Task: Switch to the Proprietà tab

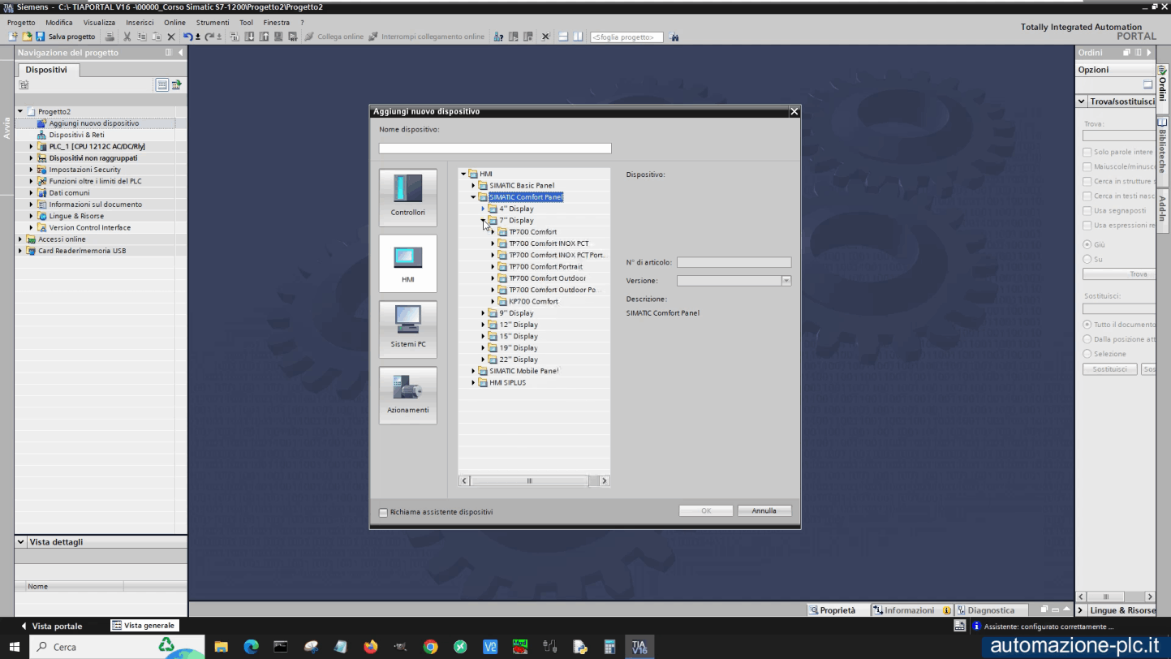Action: click(x=832, y=610)
